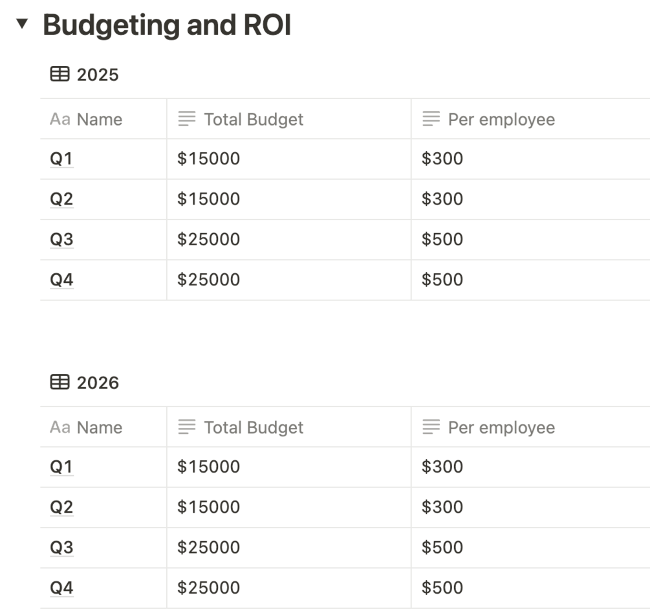Open the 2025 database title

(x=98, y=74)
